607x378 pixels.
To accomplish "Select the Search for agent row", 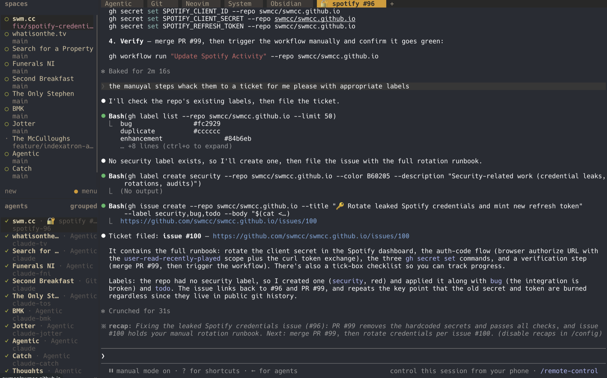I will pos(49,254).
